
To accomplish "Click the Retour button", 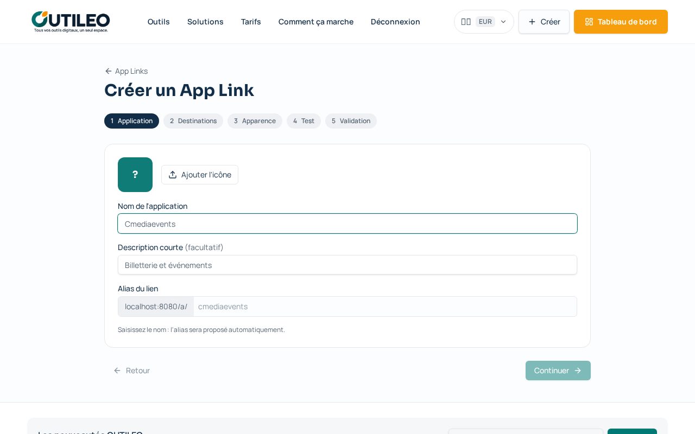I will 131,371.
